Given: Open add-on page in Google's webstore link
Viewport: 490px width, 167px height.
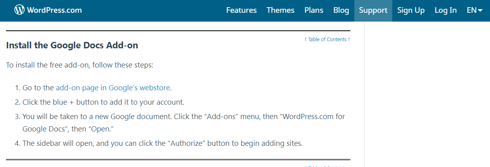Looking at the screenshot, I should click(113, 88).
